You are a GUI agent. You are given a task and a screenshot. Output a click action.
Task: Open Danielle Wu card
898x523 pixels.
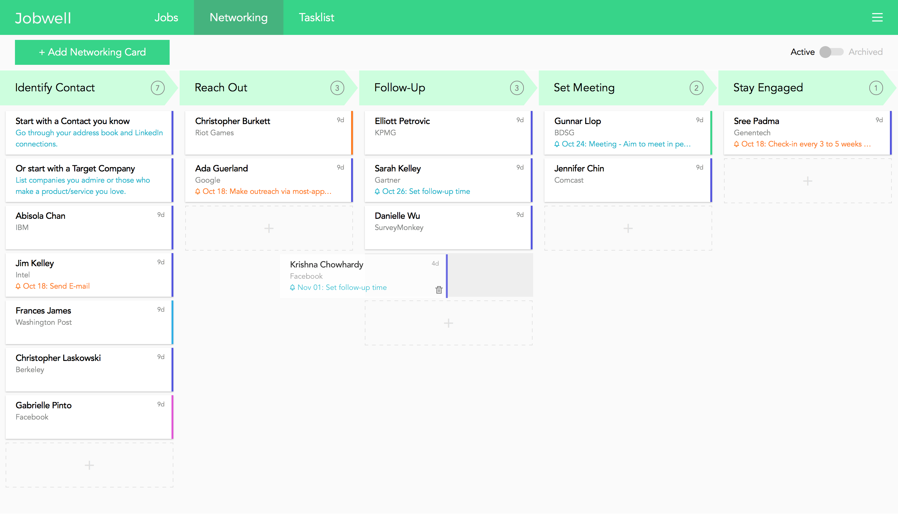(x=448, y=227)
